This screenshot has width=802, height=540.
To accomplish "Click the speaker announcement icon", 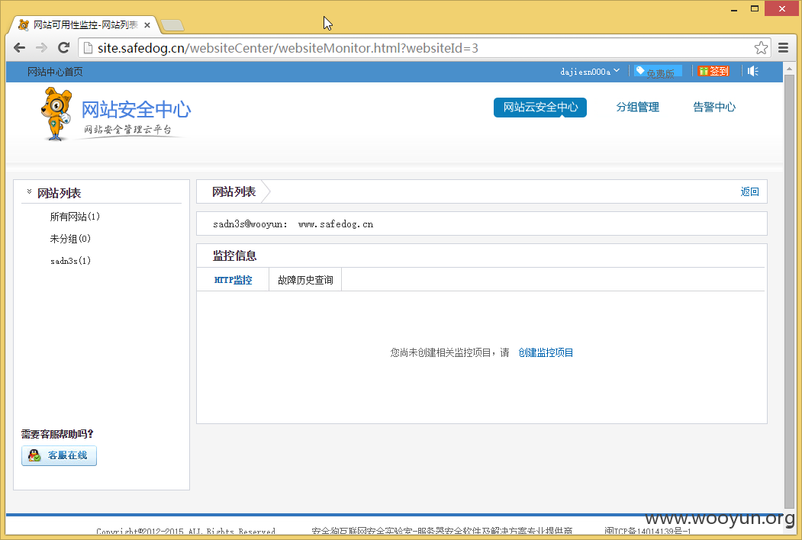I will point(753,71).
